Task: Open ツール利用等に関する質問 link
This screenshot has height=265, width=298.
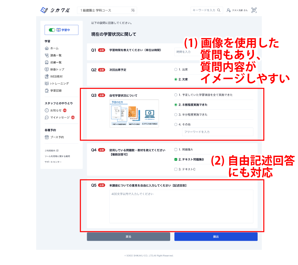Action: [x=57, y=156]
